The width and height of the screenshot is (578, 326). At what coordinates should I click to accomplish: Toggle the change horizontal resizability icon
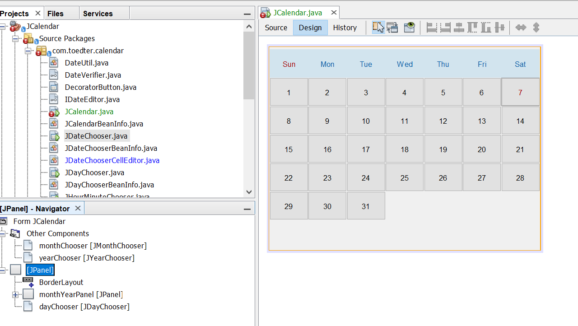pos(521,28)
